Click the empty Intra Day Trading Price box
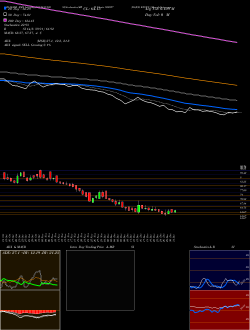Screen dimensions: 250x330 tap(100, 280)
